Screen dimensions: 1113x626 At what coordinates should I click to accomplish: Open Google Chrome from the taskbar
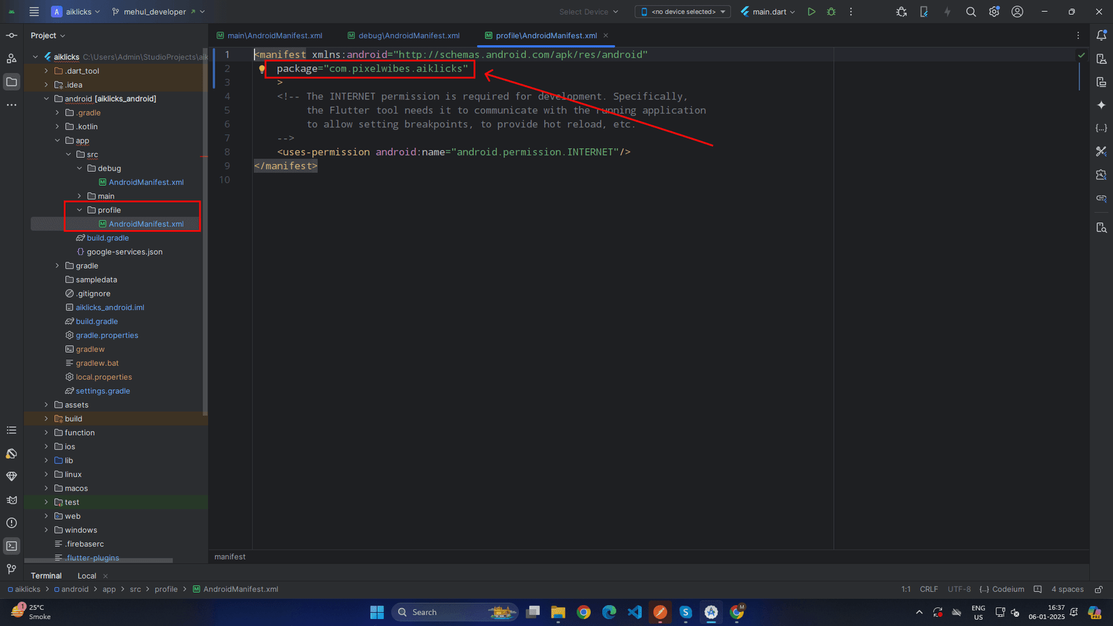point(584,612)
